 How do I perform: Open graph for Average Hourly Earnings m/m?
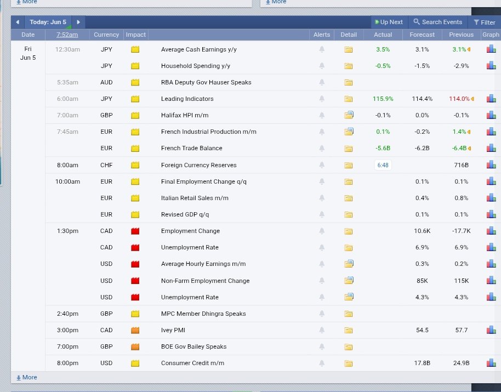coord(491,264)
